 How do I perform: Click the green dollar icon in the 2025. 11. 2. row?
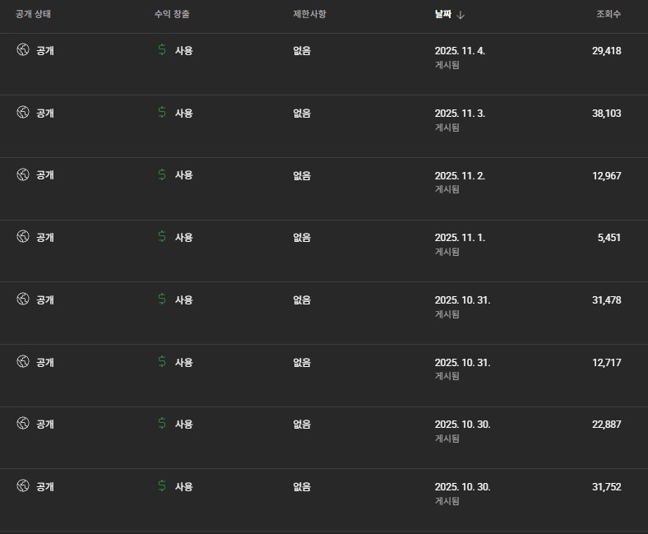click(x=162, y=174)
